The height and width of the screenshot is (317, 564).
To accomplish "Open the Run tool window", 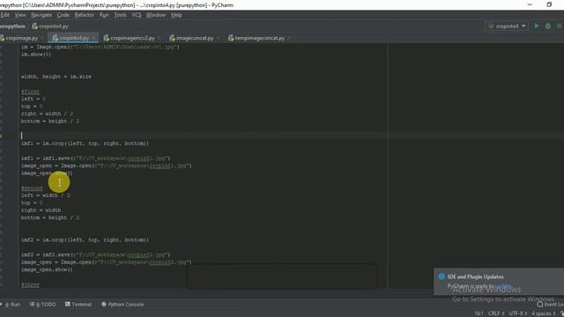I will (x=11, y=304).
